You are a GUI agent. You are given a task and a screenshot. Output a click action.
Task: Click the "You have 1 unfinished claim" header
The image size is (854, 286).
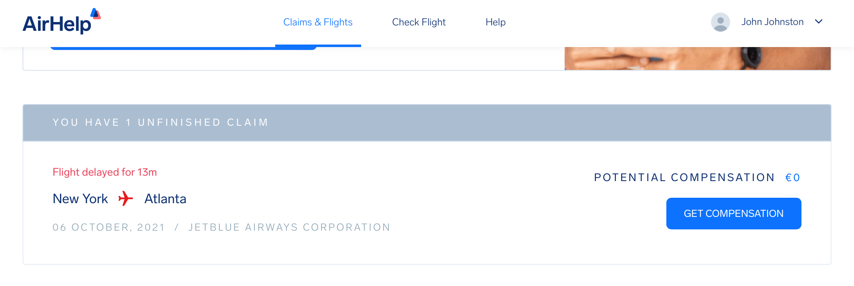click(x=161, y=122)
